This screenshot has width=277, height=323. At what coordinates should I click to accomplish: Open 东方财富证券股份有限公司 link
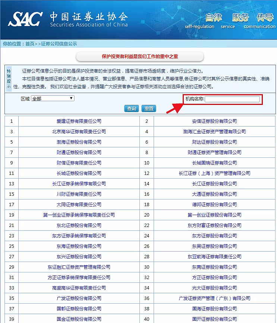pos(214,226)
